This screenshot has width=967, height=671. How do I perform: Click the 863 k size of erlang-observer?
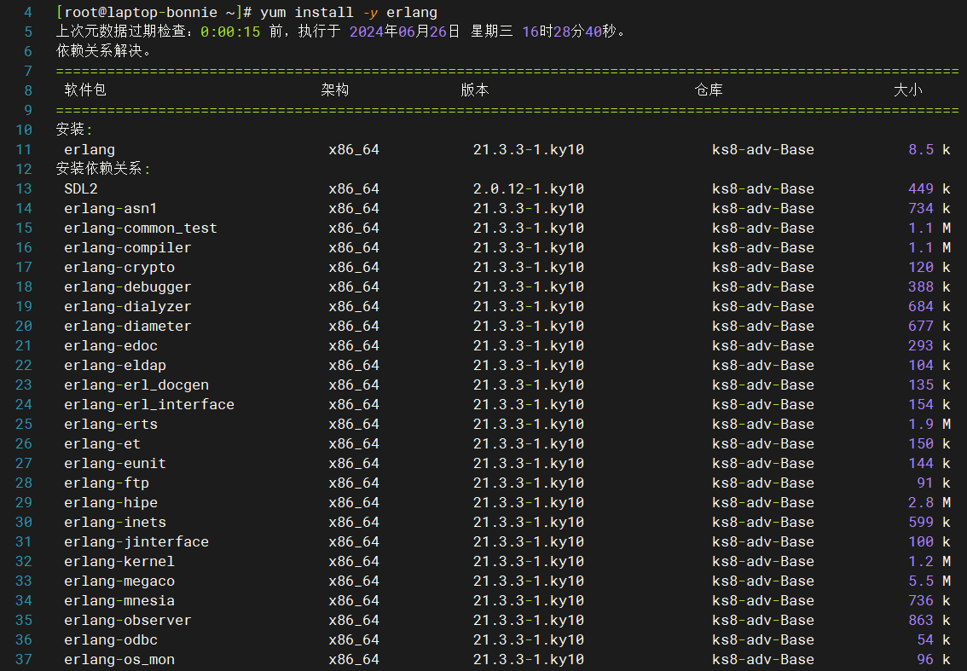click(929, 621)
